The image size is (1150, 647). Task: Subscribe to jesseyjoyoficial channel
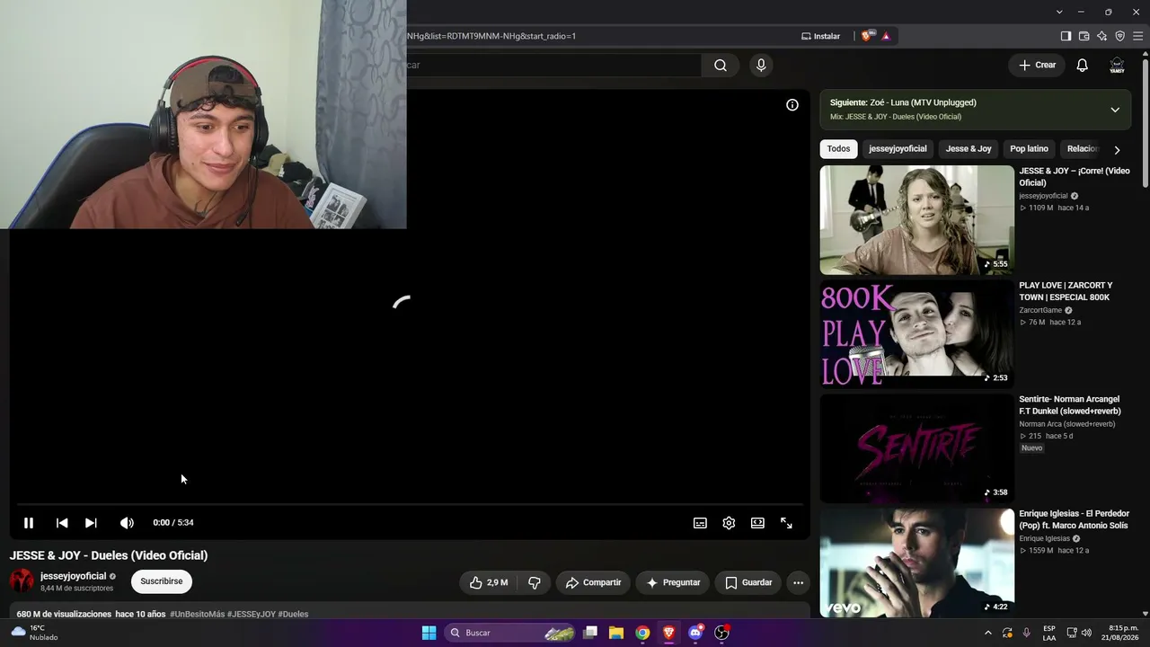pyautogui.click(x=162, y=581)
